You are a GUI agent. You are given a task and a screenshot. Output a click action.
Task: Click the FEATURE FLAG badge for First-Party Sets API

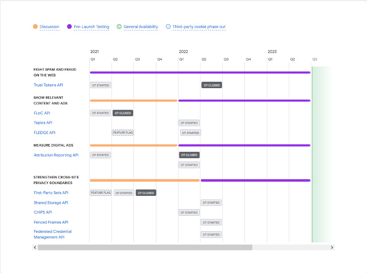click(x=101, y=192)
